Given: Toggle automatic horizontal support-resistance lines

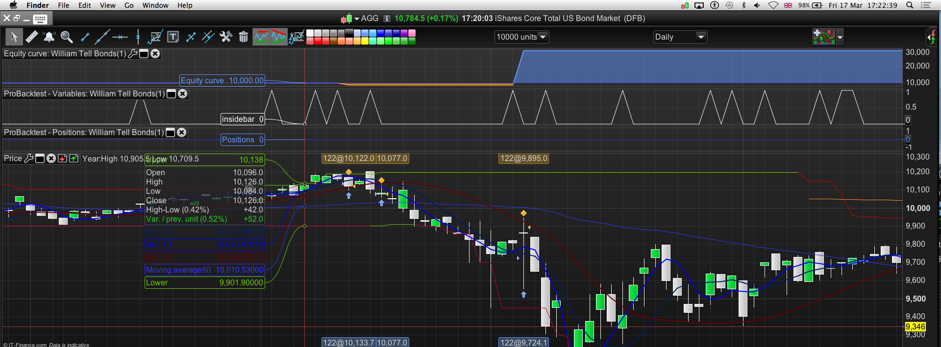Looking at the screenshot, I should [x=261, y=37].
